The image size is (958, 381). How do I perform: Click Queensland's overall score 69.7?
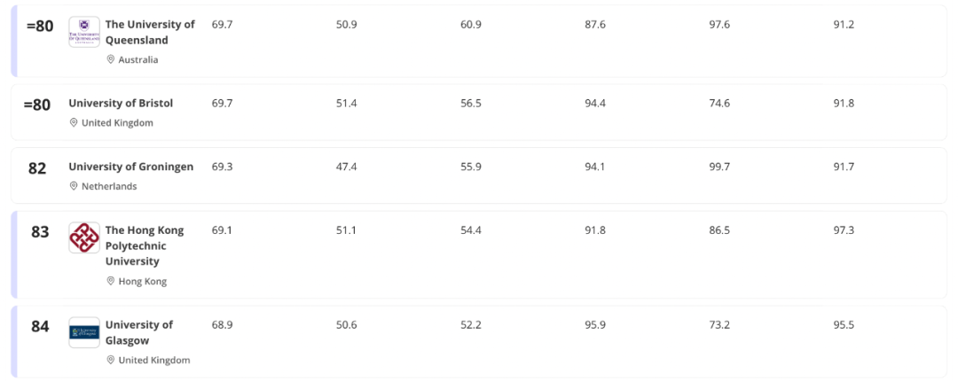[x=222, y=24]
